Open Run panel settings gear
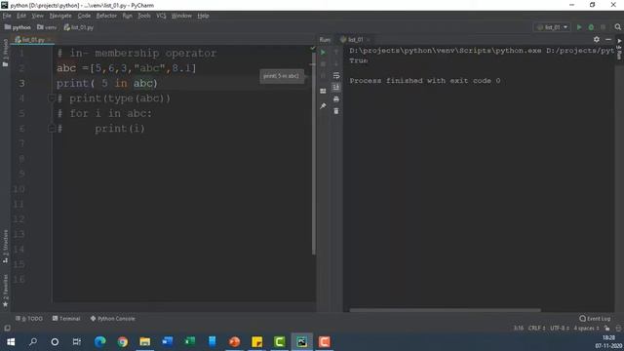The image size is (624, 351). click(596, 39)
